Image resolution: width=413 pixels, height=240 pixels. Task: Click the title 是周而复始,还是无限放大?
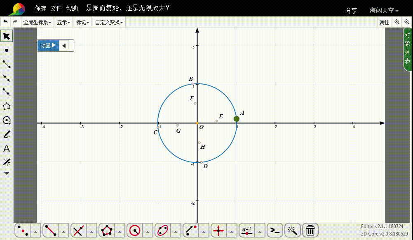(128, 8)
